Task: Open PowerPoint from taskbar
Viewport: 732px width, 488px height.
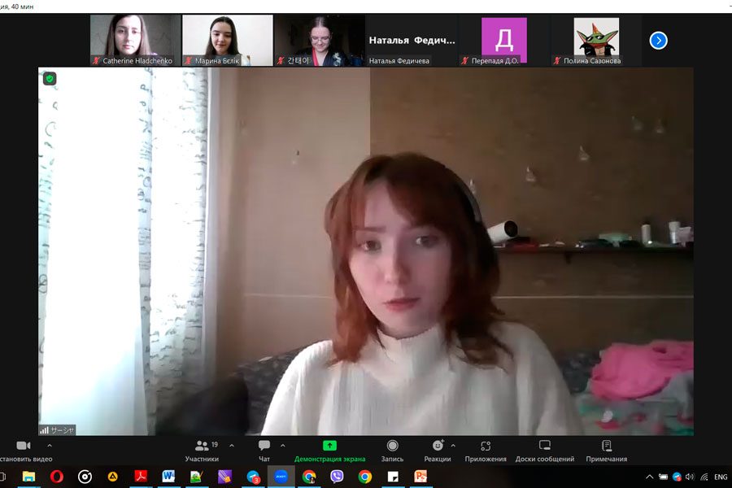Action: coord(420,477)
